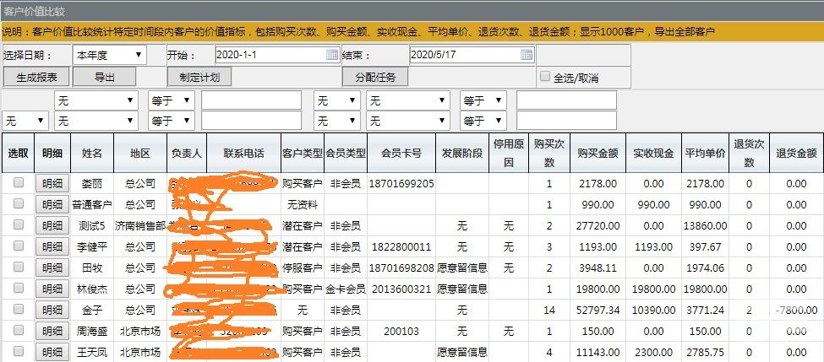The height and width of the screenshot is (362, 824).
Task: Open the first row 等于 operator dropdown
Action: [172, 100]
